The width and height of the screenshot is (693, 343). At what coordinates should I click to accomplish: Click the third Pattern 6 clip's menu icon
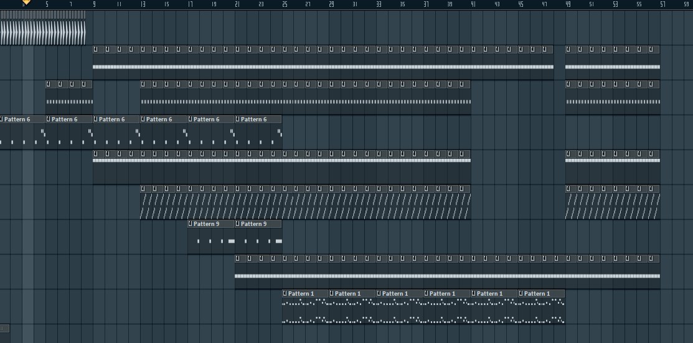pyautogui.click(x=96, y=119)
